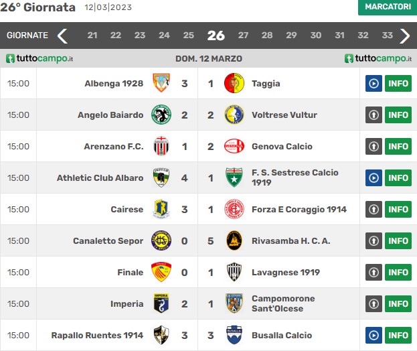This screenshot has width=417, height=351.
Task: Open the Rivasamba H.C.A. logo
Action: pos(234,240)
